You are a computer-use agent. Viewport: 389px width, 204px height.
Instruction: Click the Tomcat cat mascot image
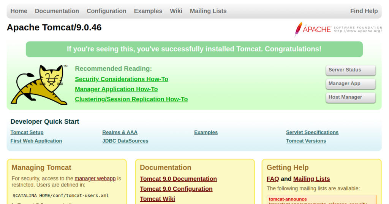point(39,85)
